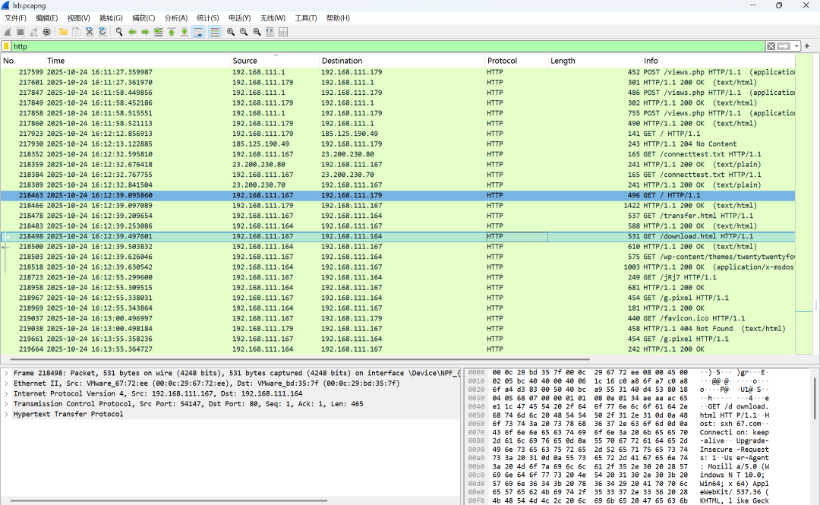Click the find packet magnifier icon
This screenshot has width=820, height=505.
pos(119,32)
